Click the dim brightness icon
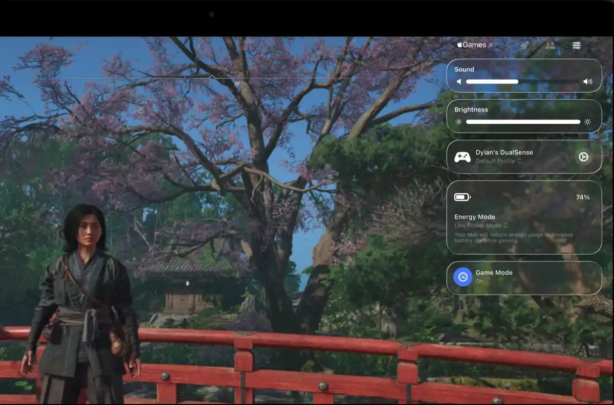 [458, 122]
